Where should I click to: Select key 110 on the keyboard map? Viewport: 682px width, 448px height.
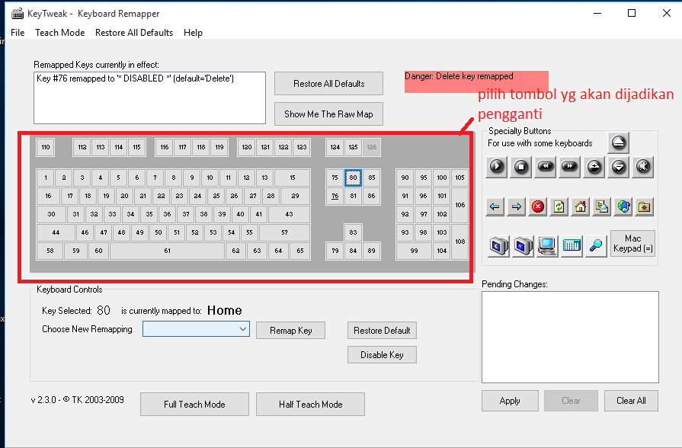tap(46, 147)
